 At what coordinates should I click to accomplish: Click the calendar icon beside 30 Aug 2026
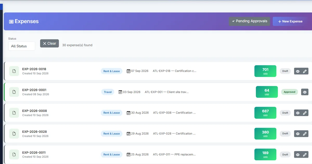point(128,113)
